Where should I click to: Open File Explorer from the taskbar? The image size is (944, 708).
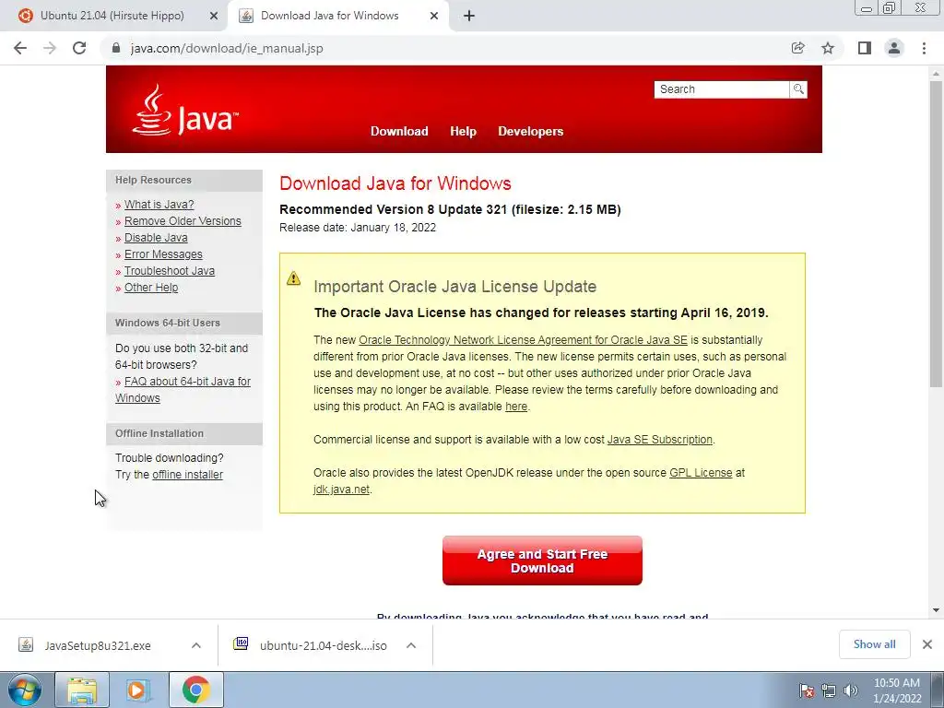(x=82, y=690)
